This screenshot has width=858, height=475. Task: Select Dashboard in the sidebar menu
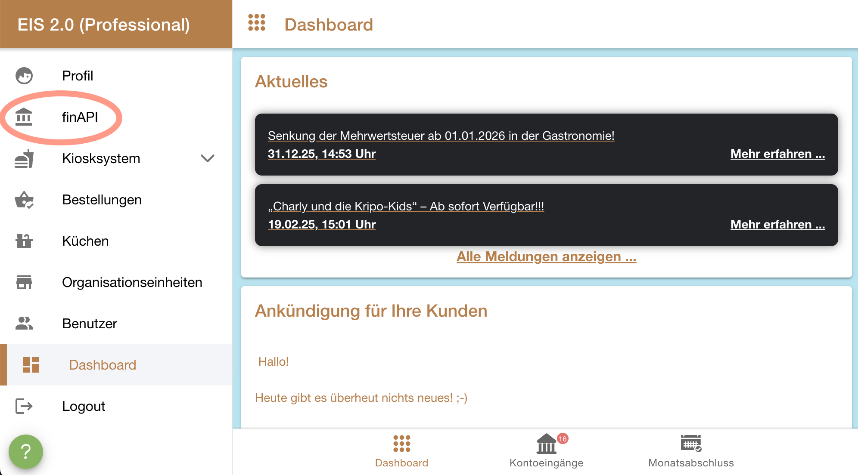point(103,365)
